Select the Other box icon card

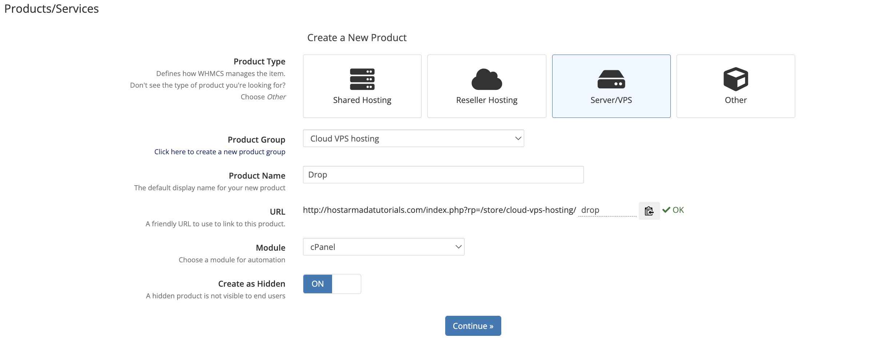pyautogui.click(x=736, y=86)
